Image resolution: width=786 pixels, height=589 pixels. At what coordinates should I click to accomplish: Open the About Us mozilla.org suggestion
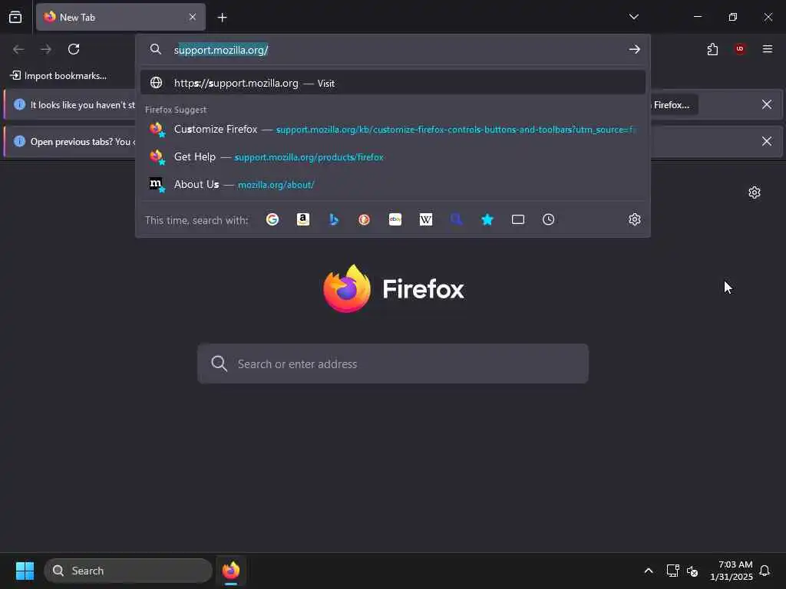(x=392, y=184)
